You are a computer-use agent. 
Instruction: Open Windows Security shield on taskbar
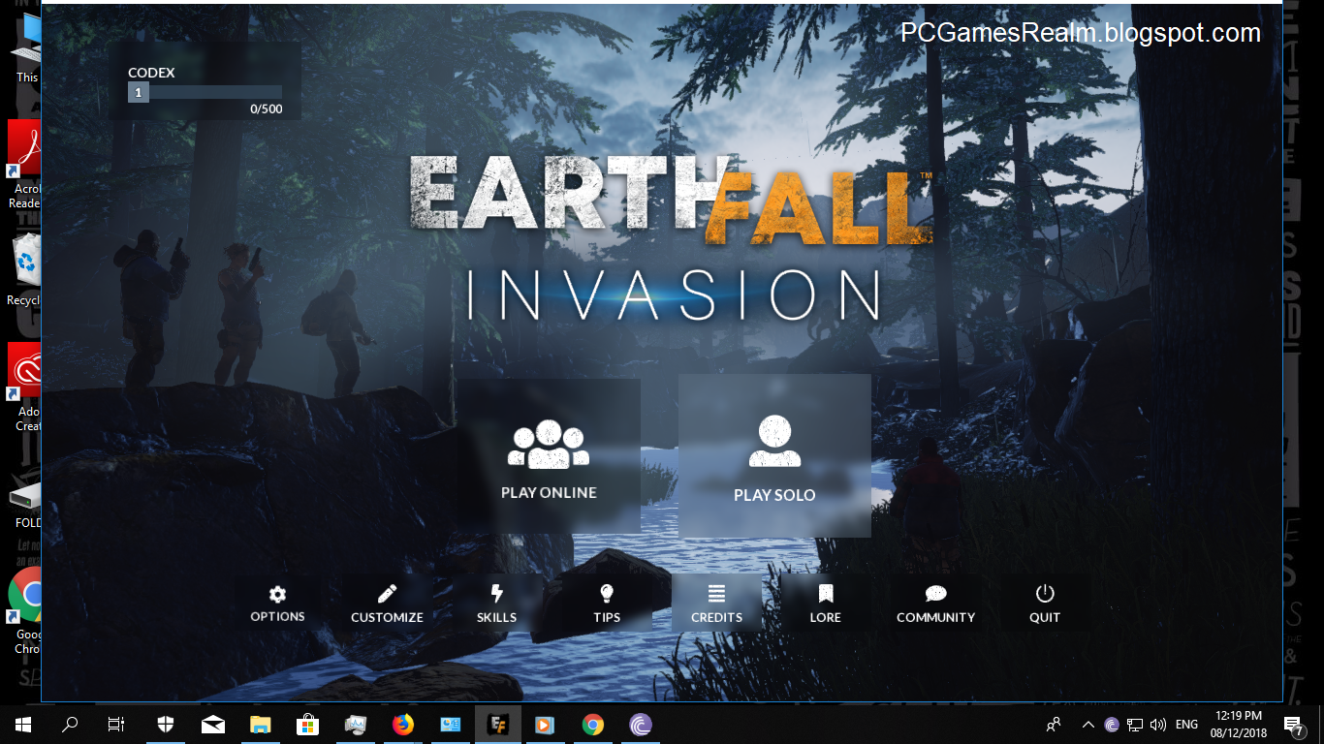(x=166, y=725)
